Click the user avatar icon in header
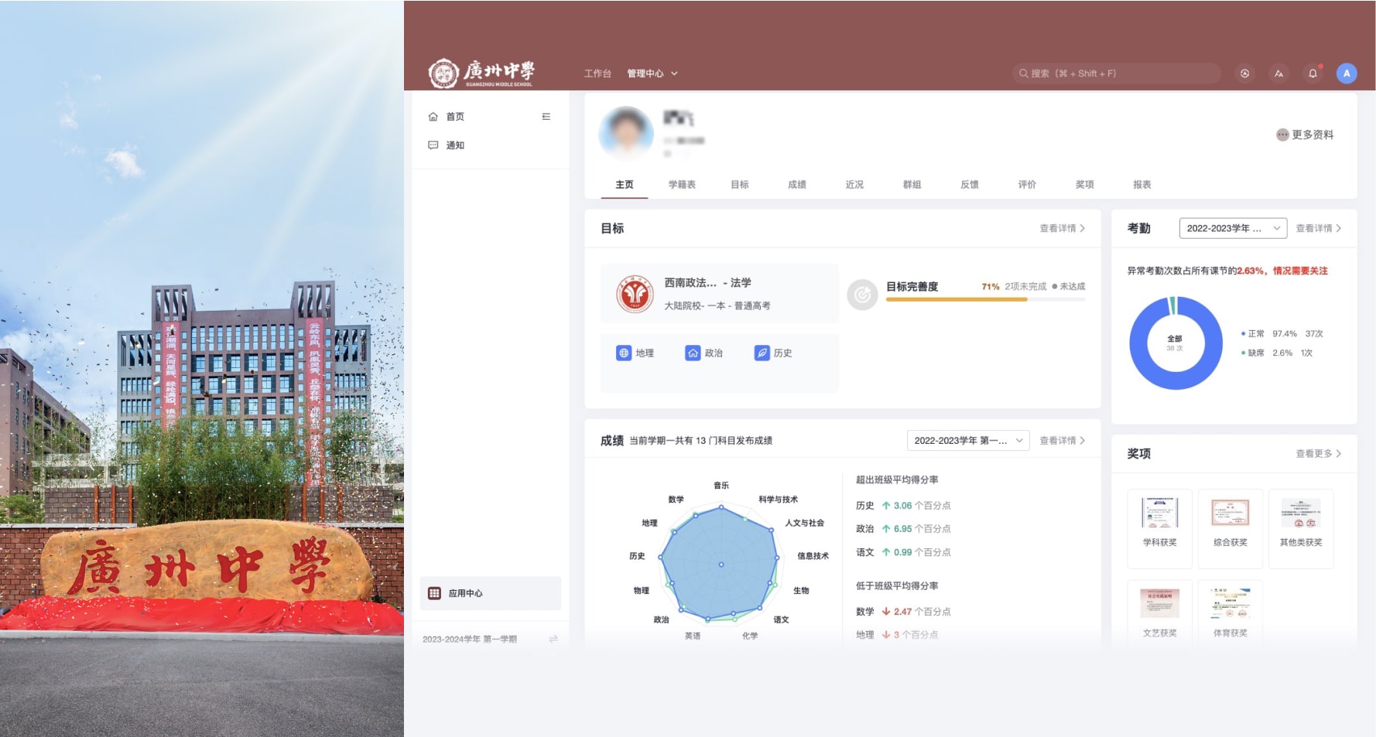This screenshot has height=737, width=1376. [1347, 73]
